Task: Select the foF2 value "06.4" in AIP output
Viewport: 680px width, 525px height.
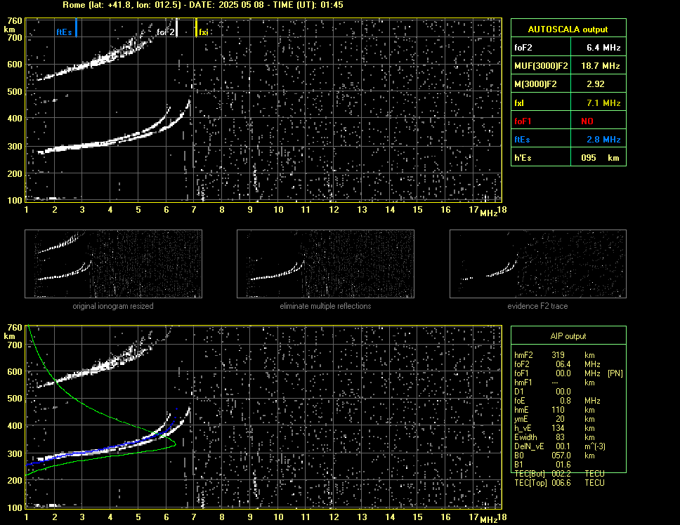Action: [x=563, y=364]
